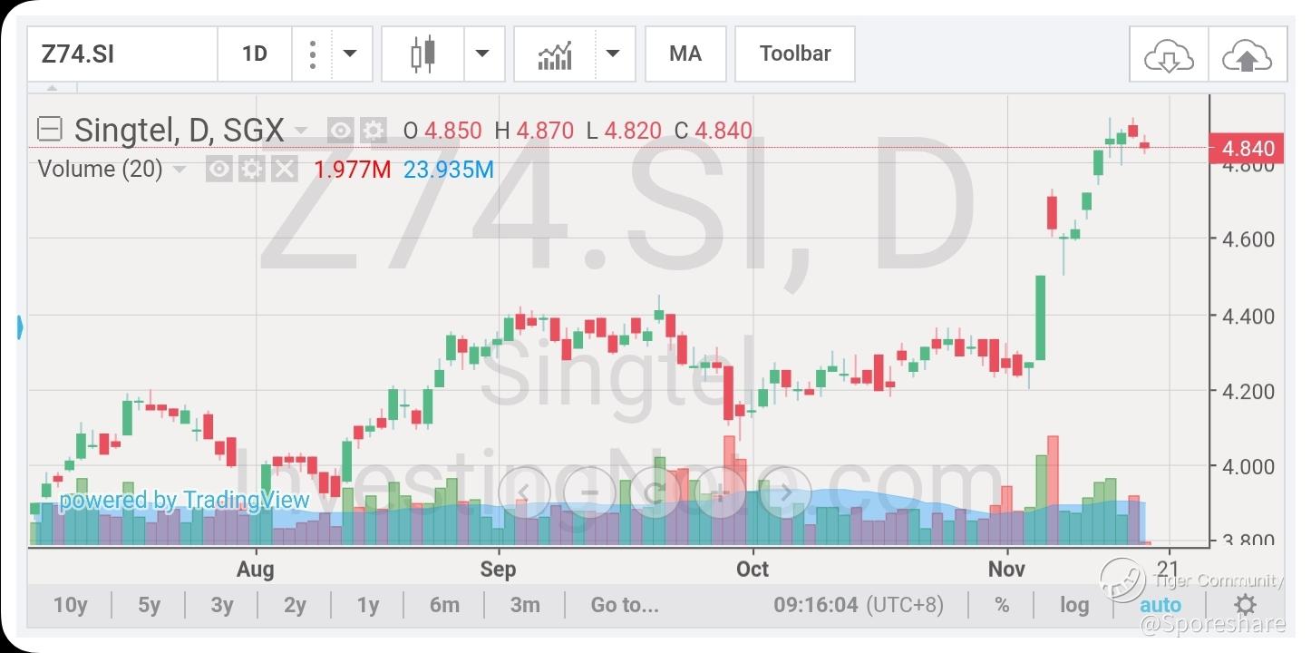Screen dimensions: 1311x653
Task: Click the load chart cloud download icon
Action: [1168, 56]
